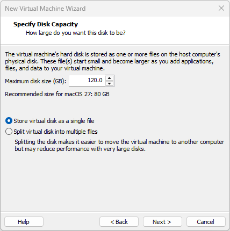Click the Maximum disk size value field
This screenshot has width=230, height=231.
(x=87, y=81)
